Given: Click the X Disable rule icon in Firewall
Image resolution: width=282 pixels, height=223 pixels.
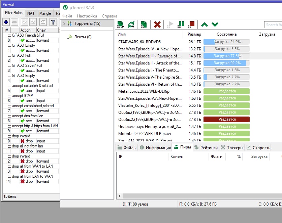Looking at the screenshot, I should click(33, 22).
